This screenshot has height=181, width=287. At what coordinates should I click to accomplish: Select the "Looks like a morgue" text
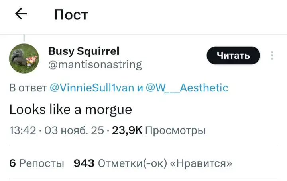[x=70, y=109]
